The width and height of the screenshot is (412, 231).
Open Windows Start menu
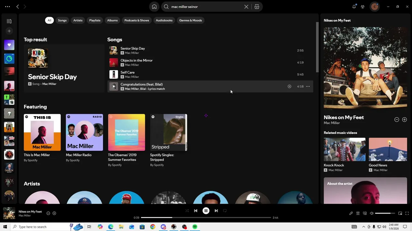point(5,227)
